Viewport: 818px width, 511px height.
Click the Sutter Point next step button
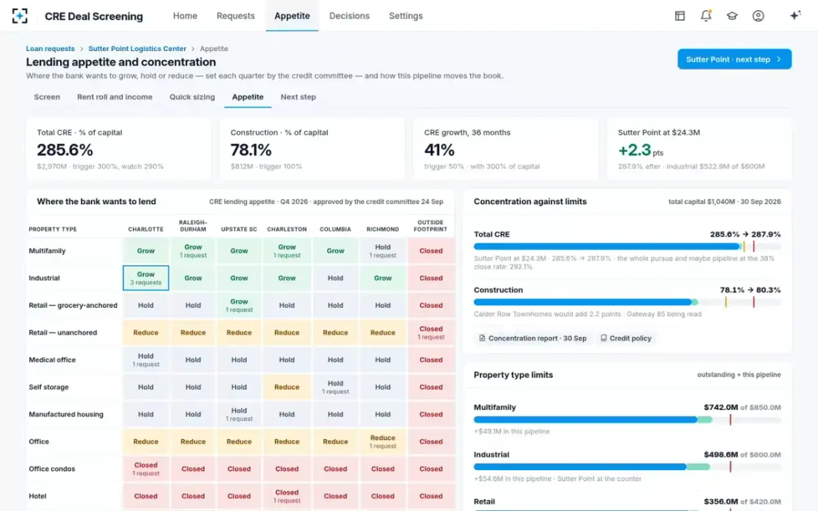pyautogui.click(x=734, y=59)
